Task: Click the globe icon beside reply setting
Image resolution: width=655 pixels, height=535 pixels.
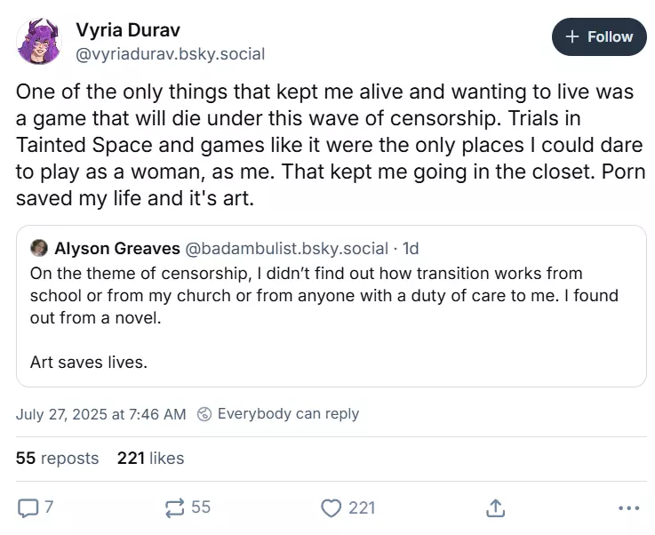Action: (204, 413)
